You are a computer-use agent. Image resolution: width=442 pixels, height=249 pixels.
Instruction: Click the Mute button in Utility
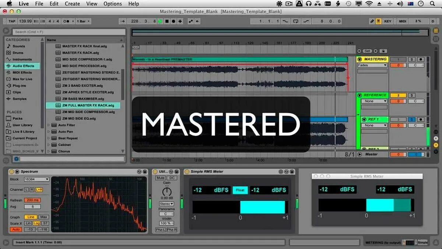(161, 178)
